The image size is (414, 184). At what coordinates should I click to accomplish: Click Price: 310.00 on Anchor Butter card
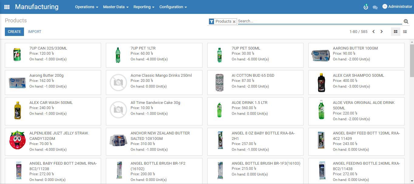(x=143, y=144)
